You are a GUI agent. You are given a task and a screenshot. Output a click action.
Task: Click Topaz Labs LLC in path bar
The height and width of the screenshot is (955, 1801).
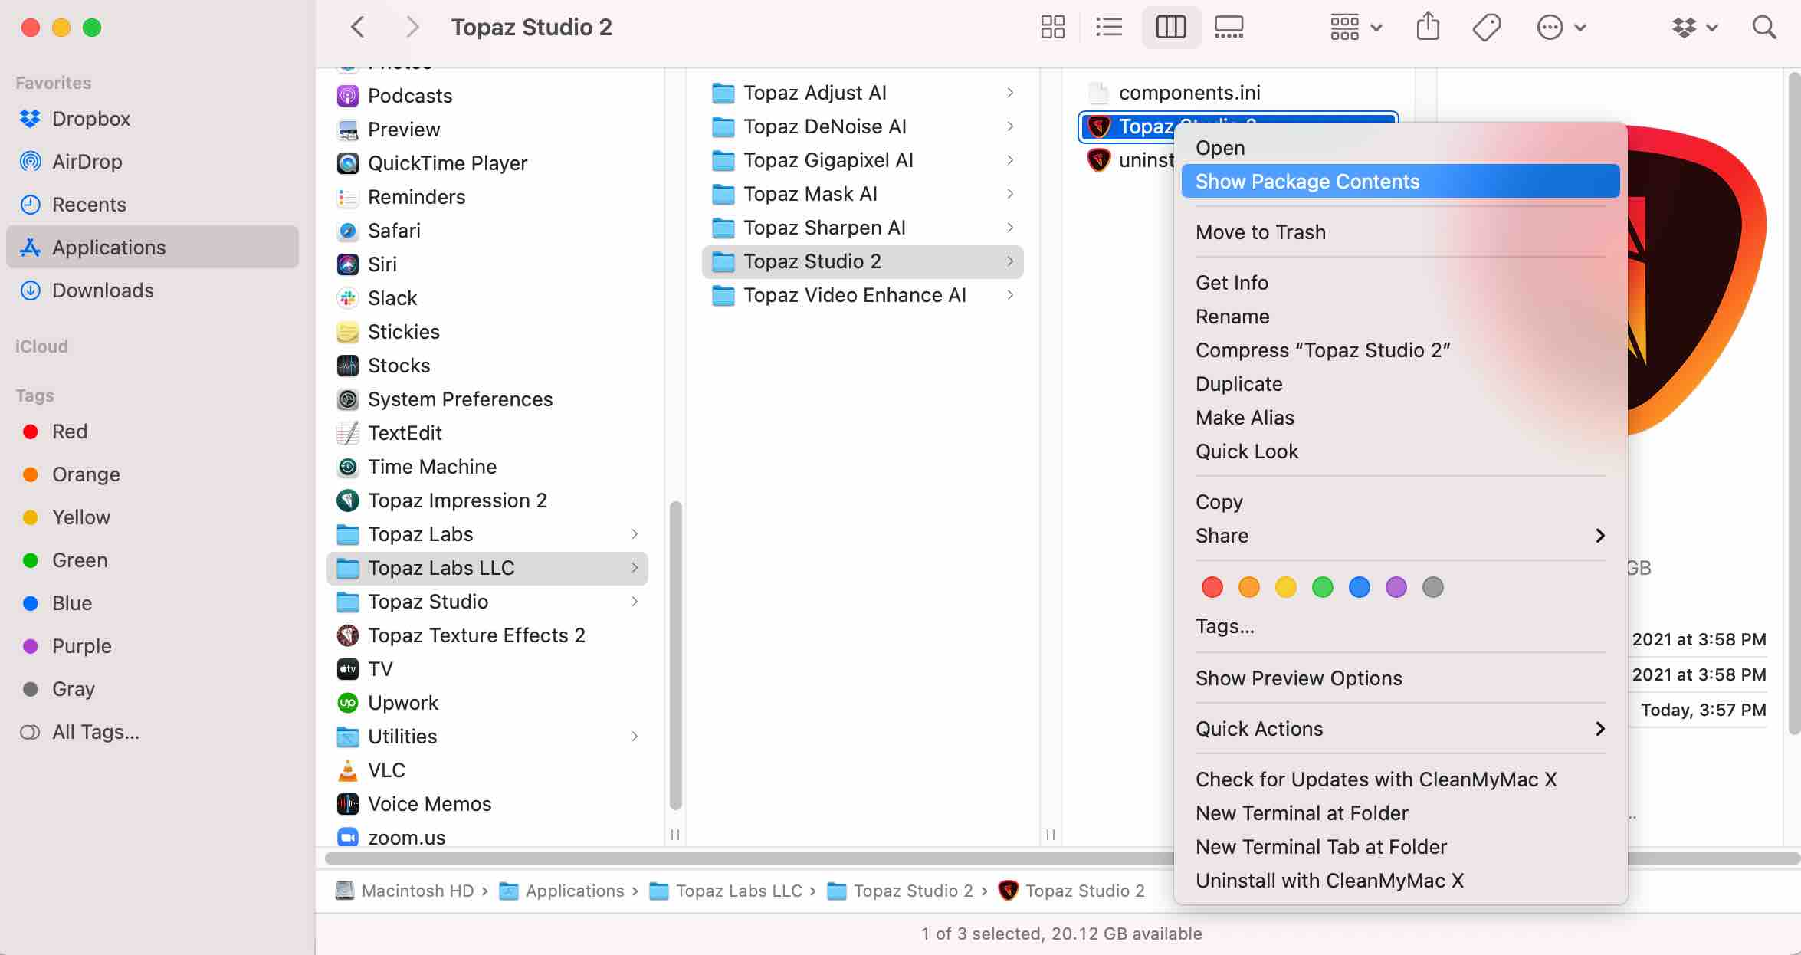(738, 891)
